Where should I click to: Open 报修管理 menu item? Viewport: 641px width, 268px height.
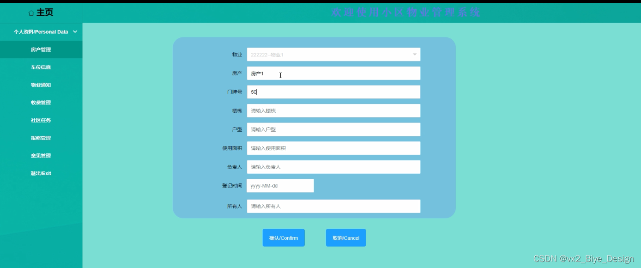tap(41, 138)
